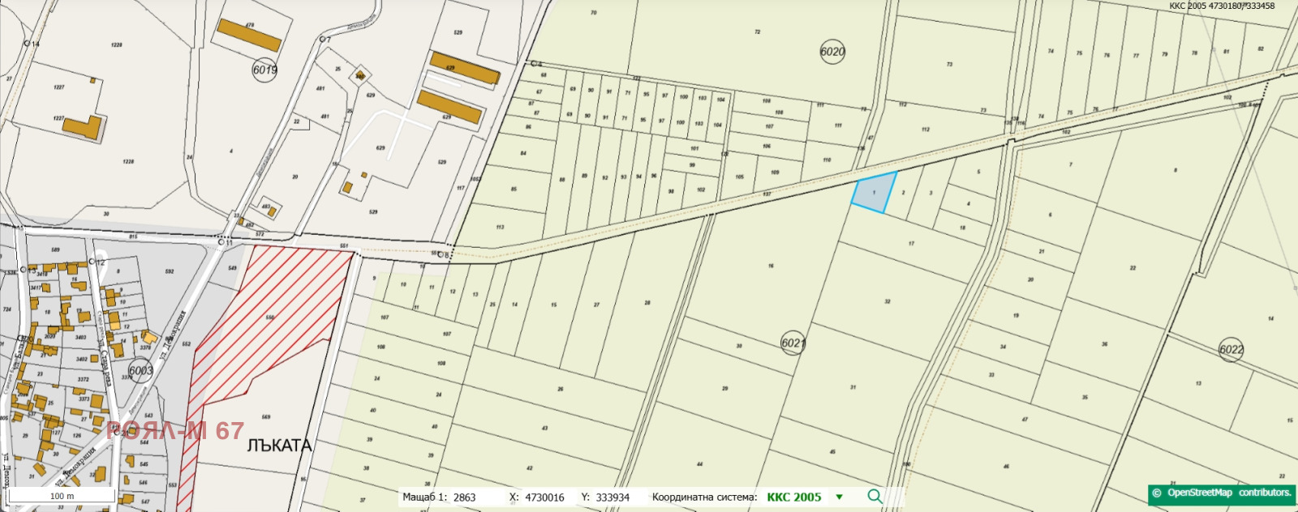1298x512 pixels.
Task: Click the circled cadastral zone label 6021
Action: pos(793,343)
